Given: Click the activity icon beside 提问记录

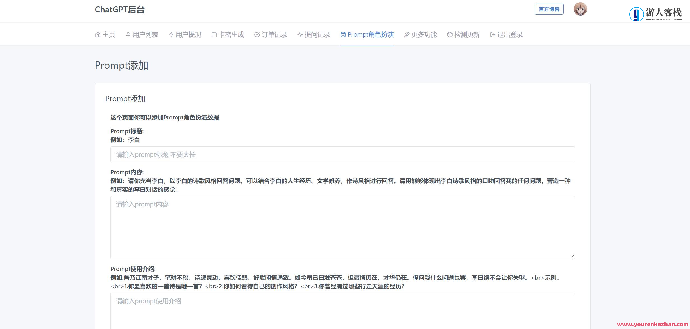Looking at the screenshot, I should pyautogui.click(x=299, y=34).
